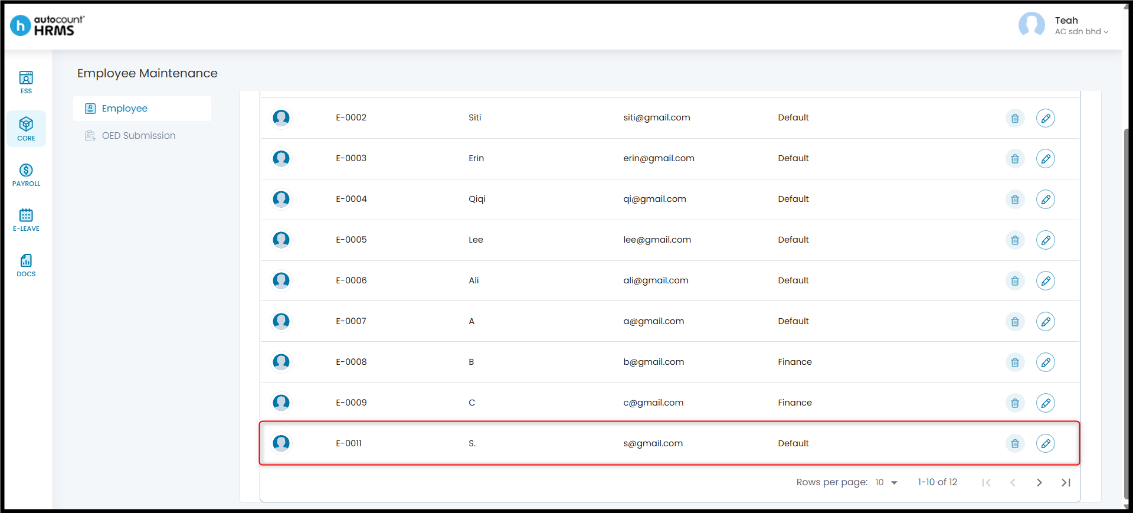Delete employee E-0011 S.
The height and width of the screenshot is (513, 1133).
(x=1015, y=444)
